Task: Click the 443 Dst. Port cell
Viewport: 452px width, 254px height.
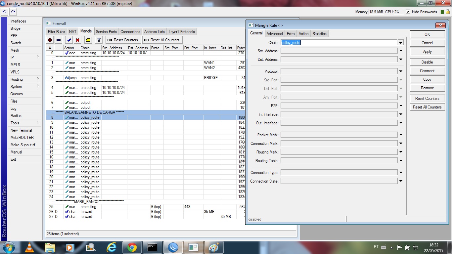Action: (x=193, y=207)
